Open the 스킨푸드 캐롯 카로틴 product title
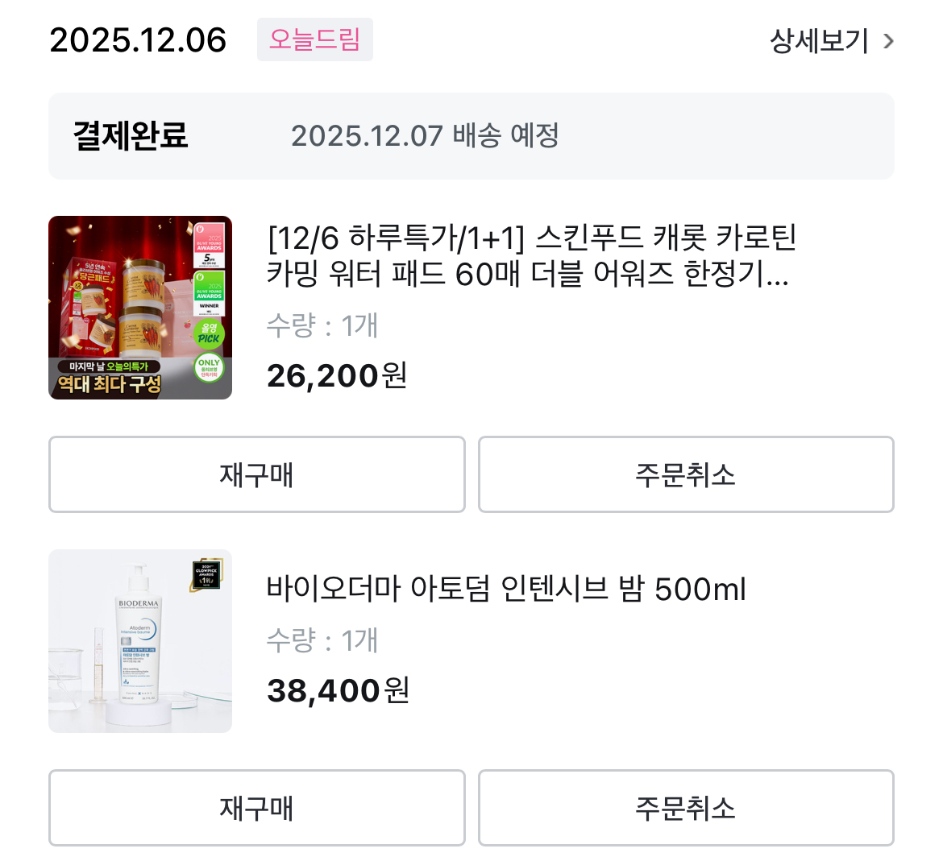This screenshot has height=861, width=943. pos(532,256)
